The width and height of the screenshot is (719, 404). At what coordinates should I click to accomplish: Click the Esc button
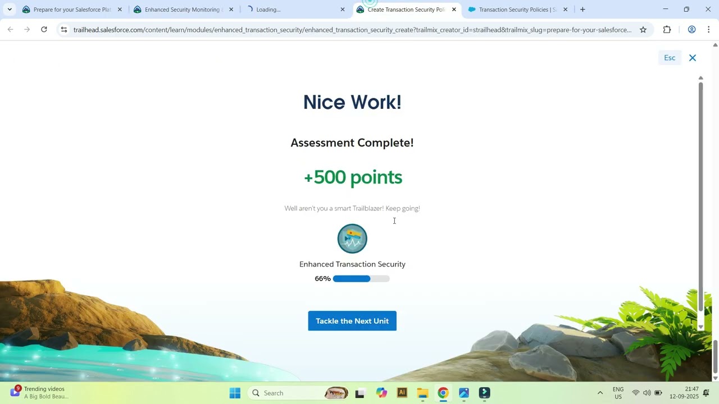pyautogui.click(x=670, y=58)
